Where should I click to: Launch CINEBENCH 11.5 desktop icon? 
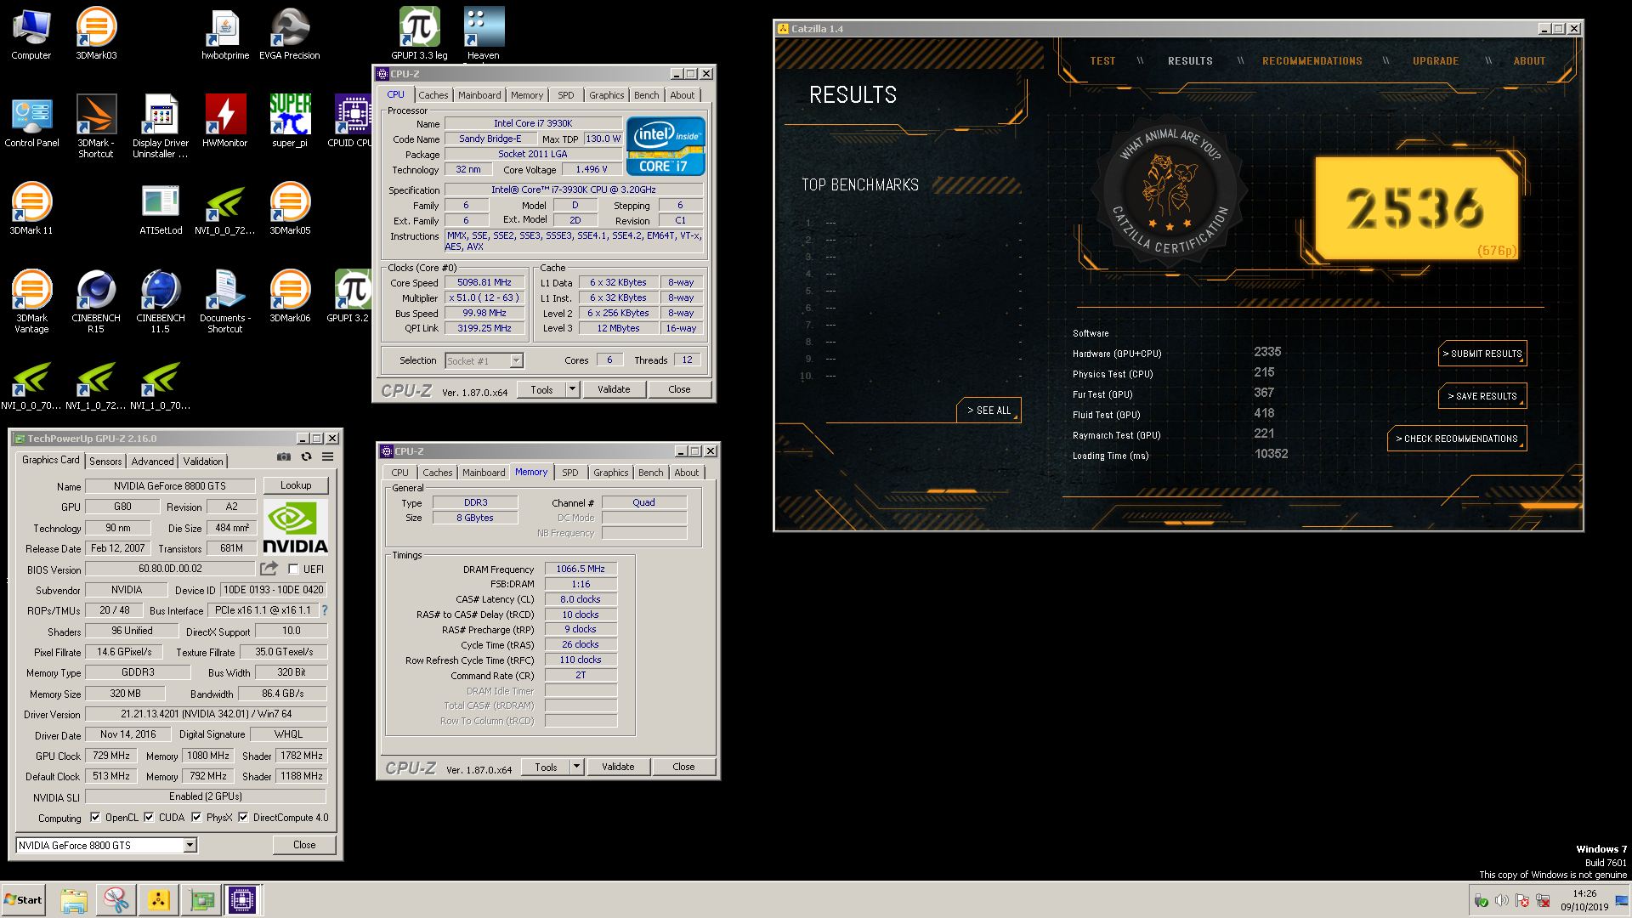click(161, 302)
